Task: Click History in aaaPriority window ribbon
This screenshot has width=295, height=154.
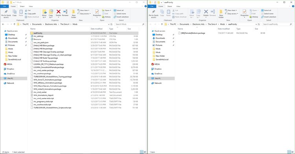Action: 254,17
